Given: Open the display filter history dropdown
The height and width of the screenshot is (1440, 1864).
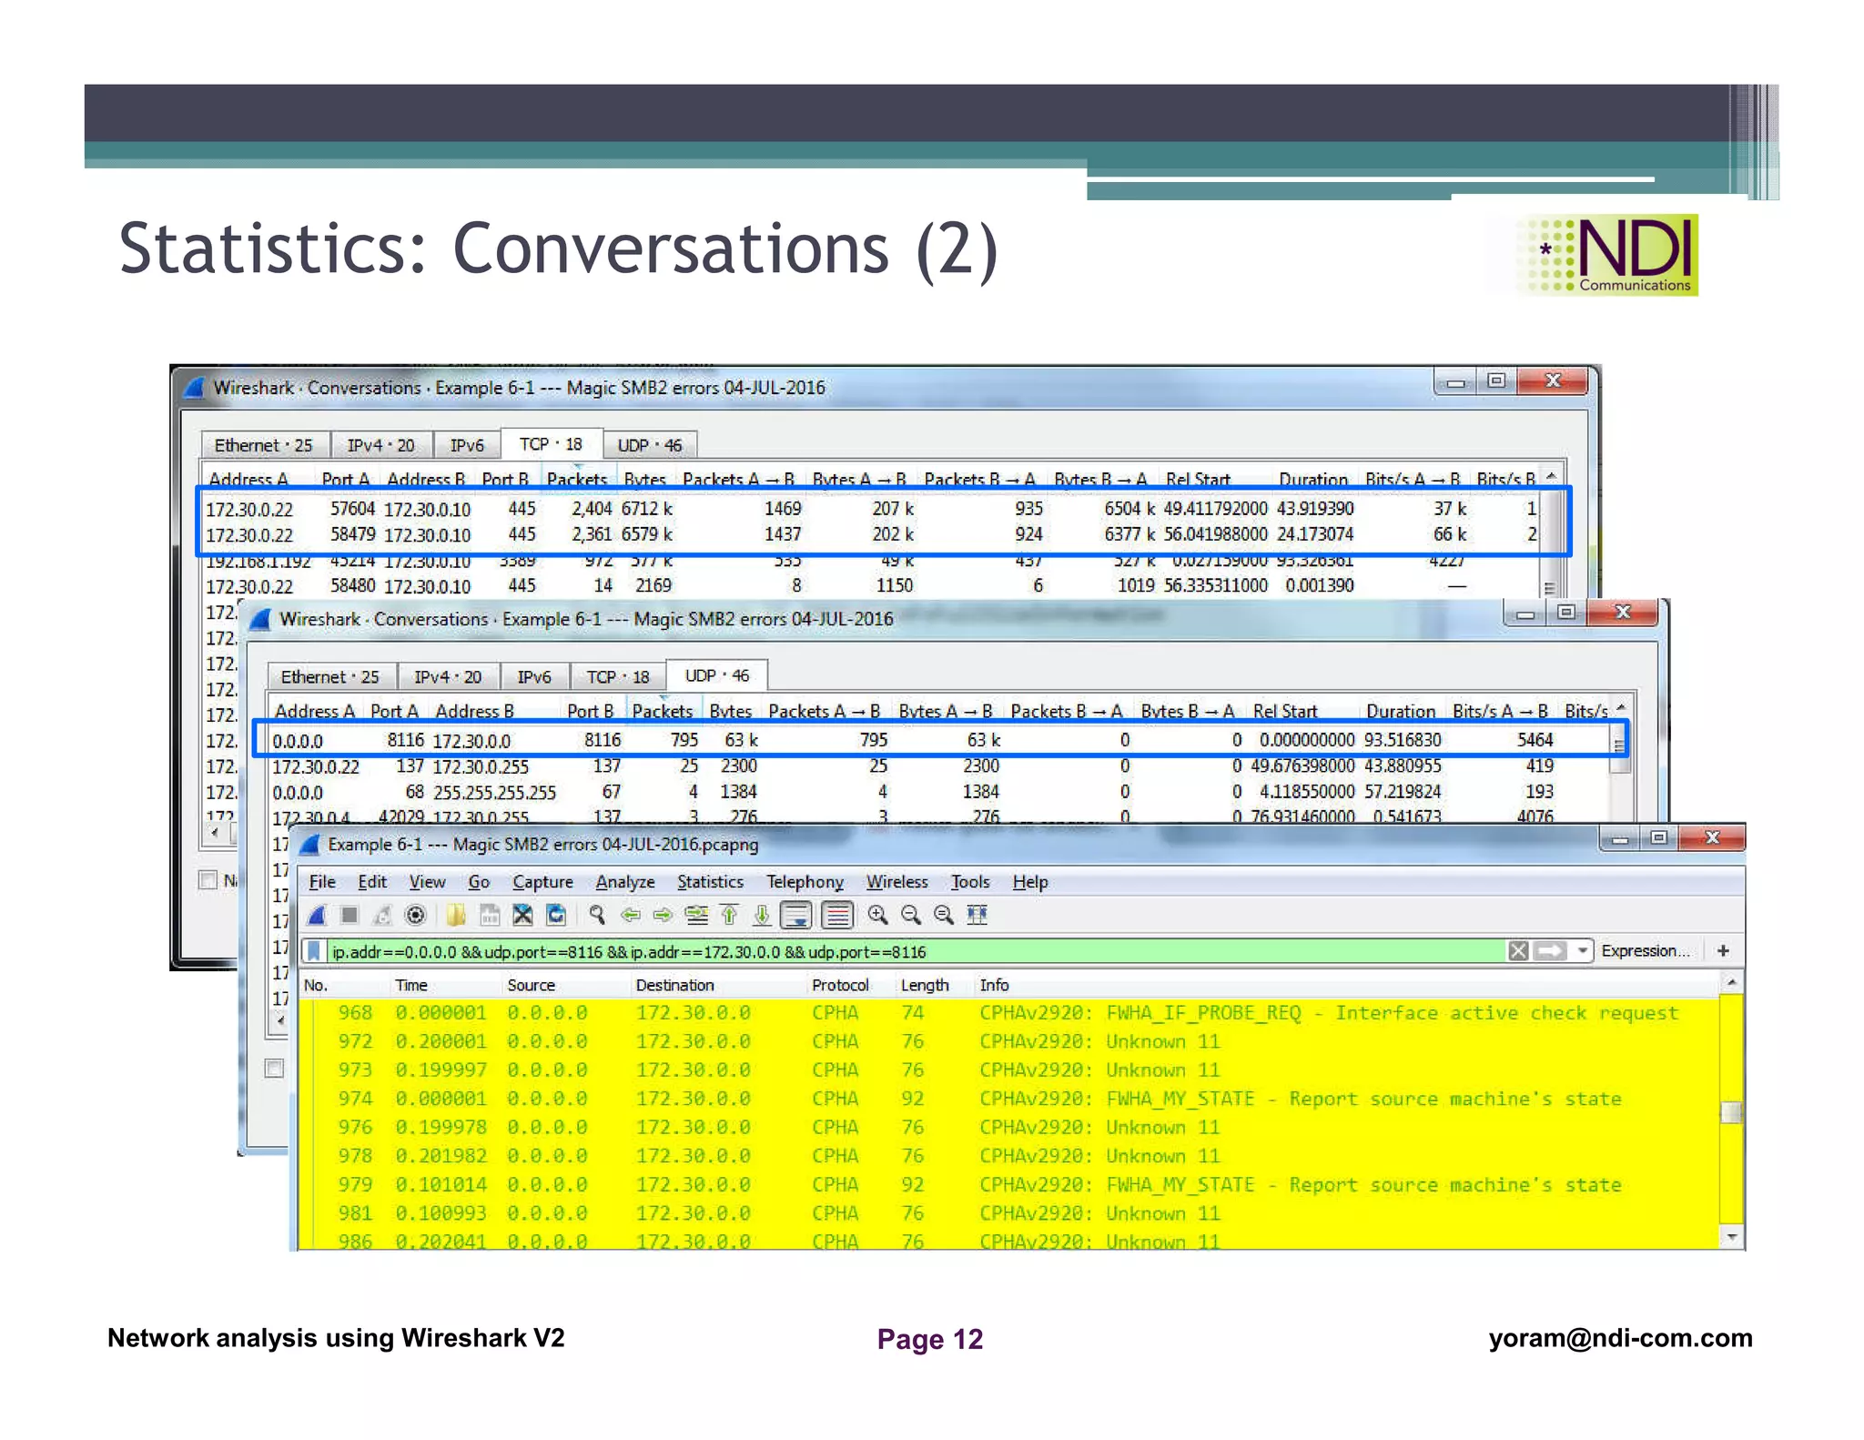Looking at the screenshot, I should coord(1582,951).
